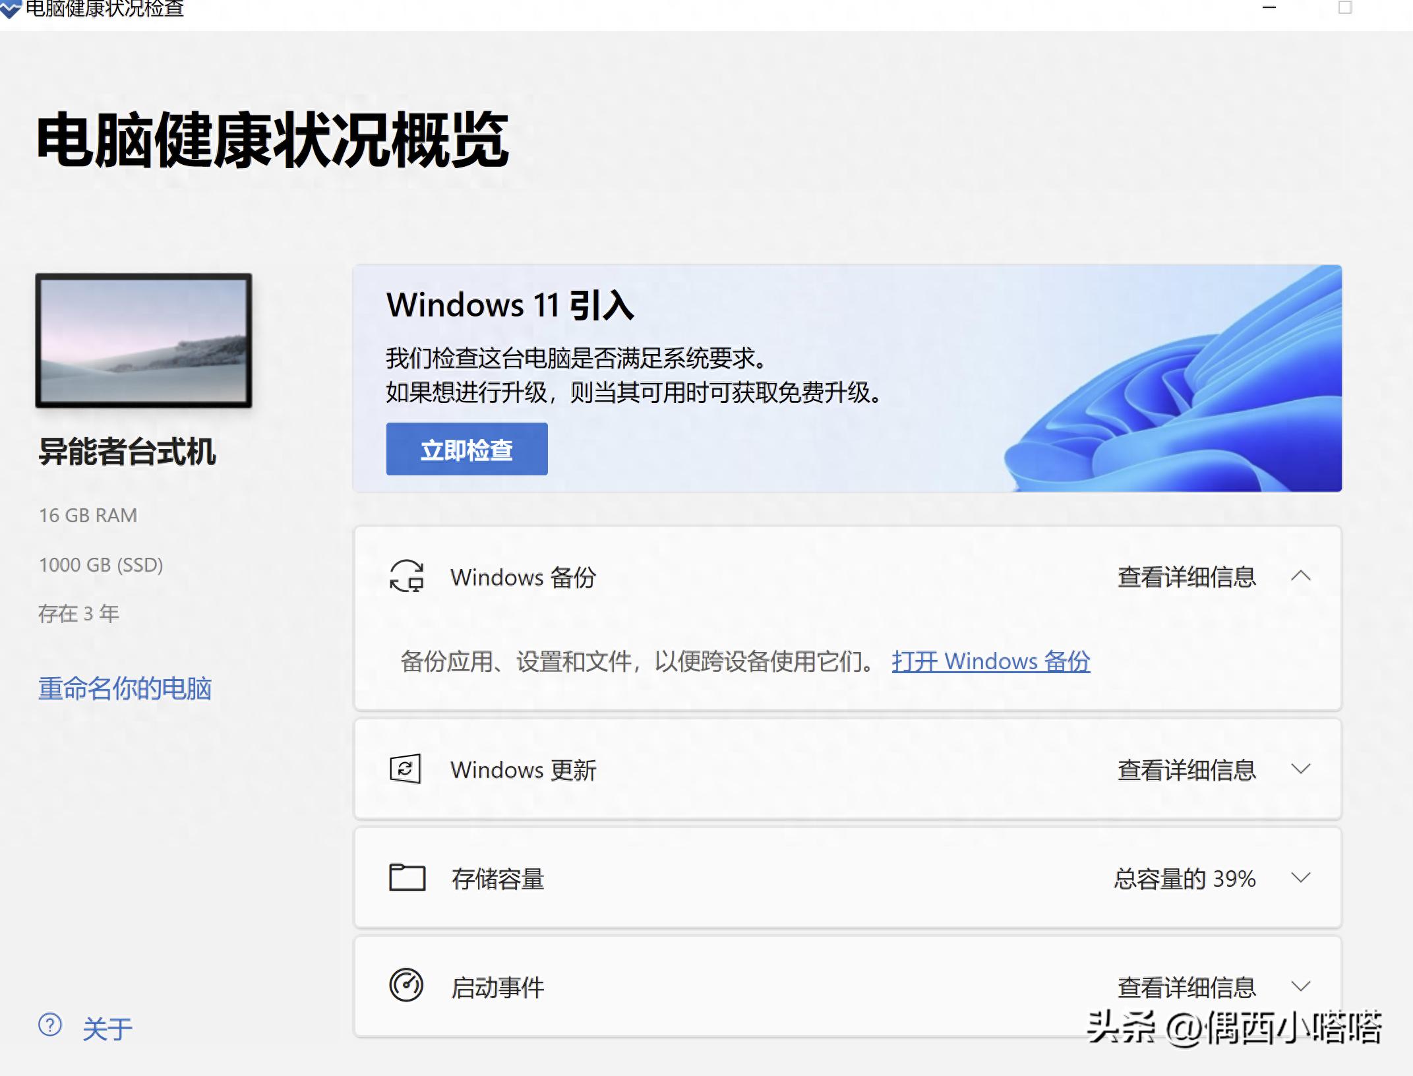The height and width of the screenshot is (1076, 1413).
Task: Click 查看详细信息 in Windows 备份 row
Action: coord(1187,577)
